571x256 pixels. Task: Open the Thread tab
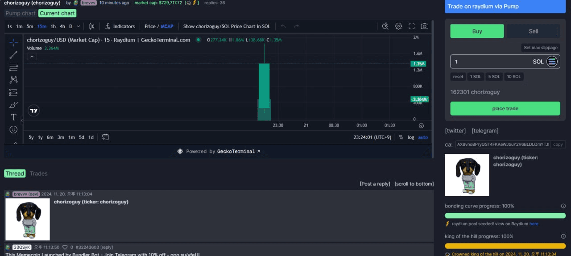tap(15, 173)
